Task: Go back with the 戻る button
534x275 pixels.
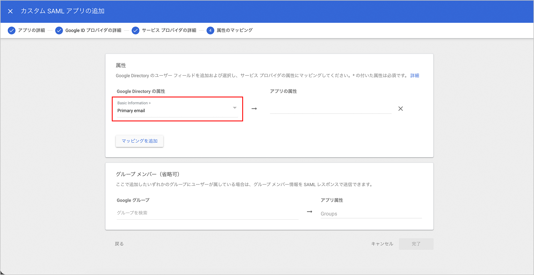Action: pyautogui.click(x=119, y=244)
